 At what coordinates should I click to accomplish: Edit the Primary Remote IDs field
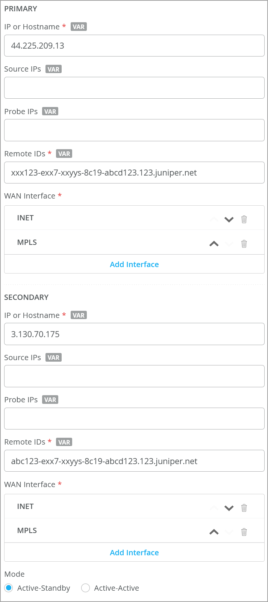[x=134, y=173]
